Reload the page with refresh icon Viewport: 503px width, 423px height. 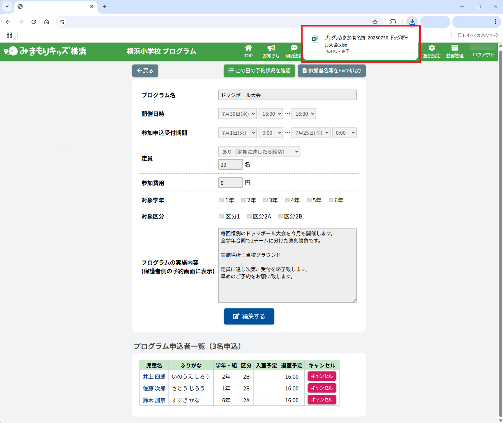(x=34, y=22)
